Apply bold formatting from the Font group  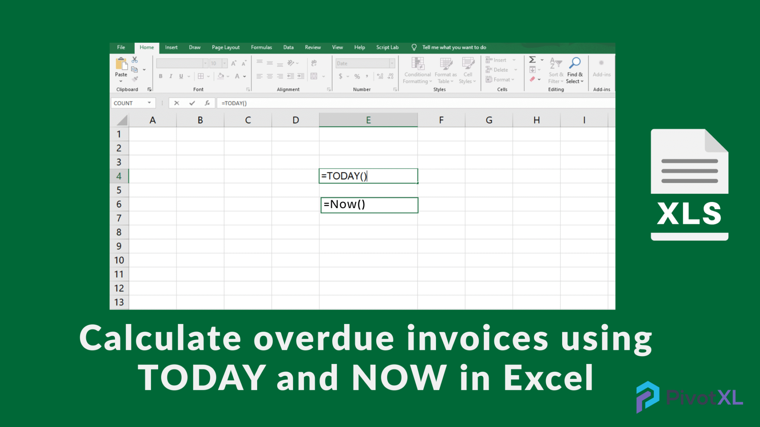[x=161, y=76]
